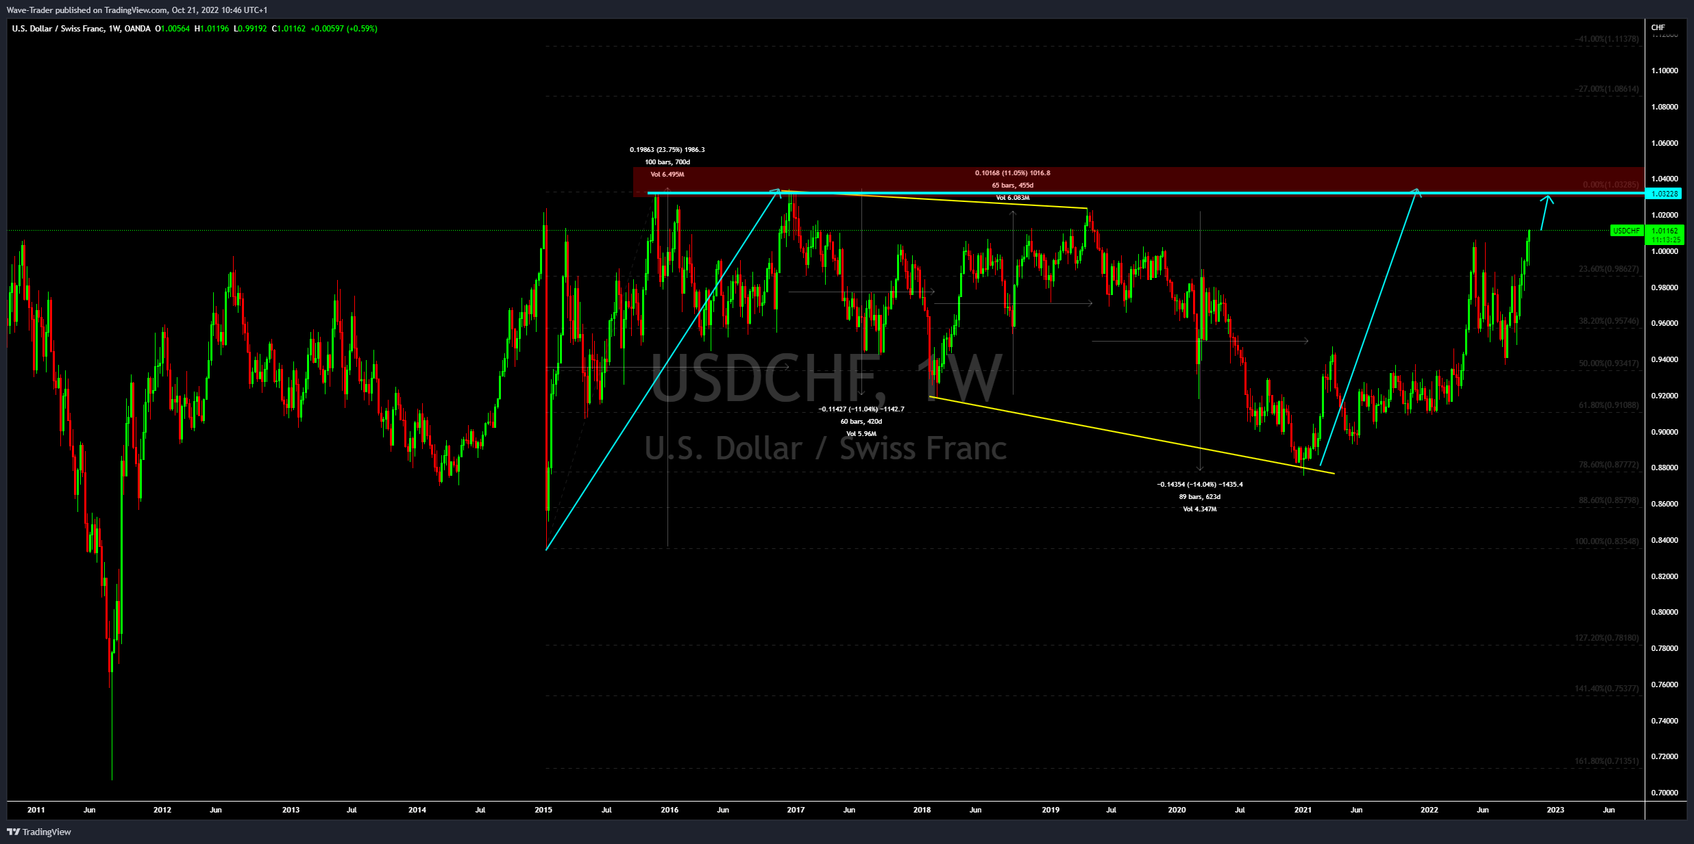This screenshot has width=1694, height=844.
Task: Click the 2017 label on time axis
Action: coord(796,810)
